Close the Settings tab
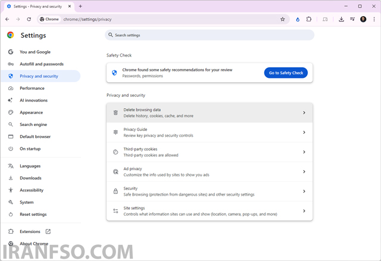The height and width of the screenshot is (261, 381). [x=70, y=7]
